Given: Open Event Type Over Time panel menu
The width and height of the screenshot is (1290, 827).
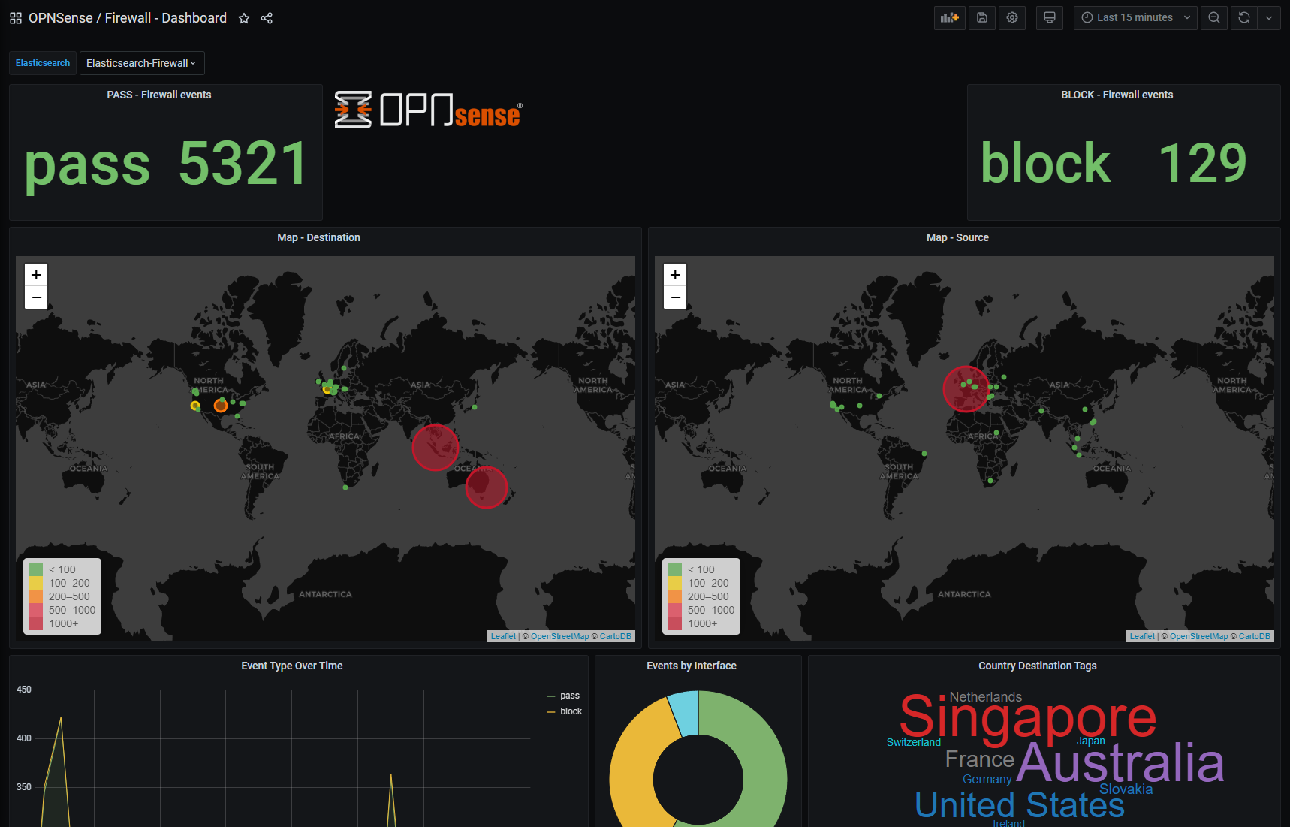Looking at the screenshot, I should pos(292,666).
